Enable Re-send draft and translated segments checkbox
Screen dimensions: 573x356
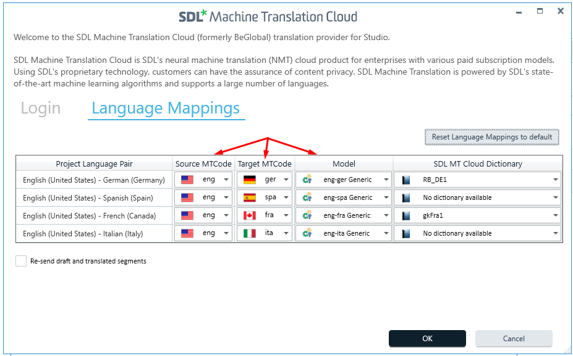[21, 261]
